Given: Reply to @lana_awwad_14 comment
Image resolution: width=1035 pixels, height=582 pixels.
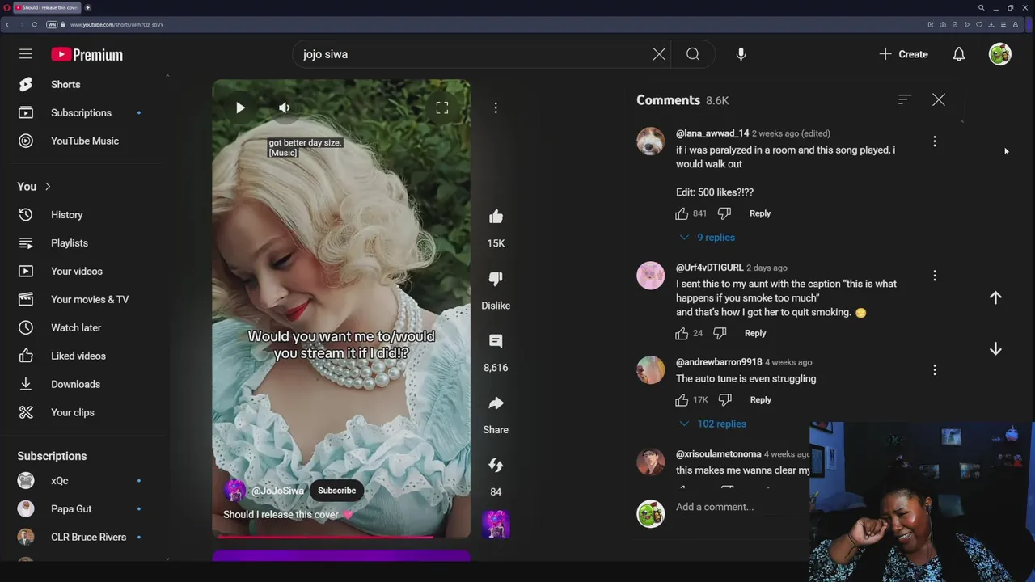Looking at the screenshot, I should click(x=760, y=213).
